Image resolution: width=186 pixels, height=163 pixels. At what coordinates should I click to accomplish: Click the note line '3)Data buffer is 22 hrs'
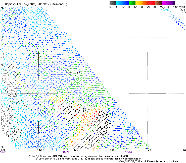(88, 159)
